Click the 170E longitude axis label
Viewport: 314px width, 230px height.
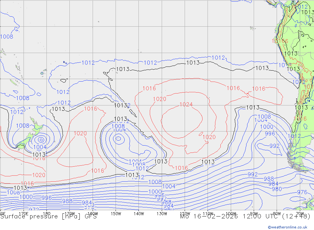point(24,214)
